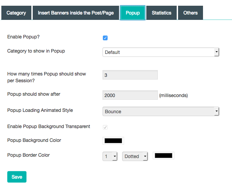Click the popup times per session field
Viewport: 232px width, 184px height.
click(x=130, y=75)
